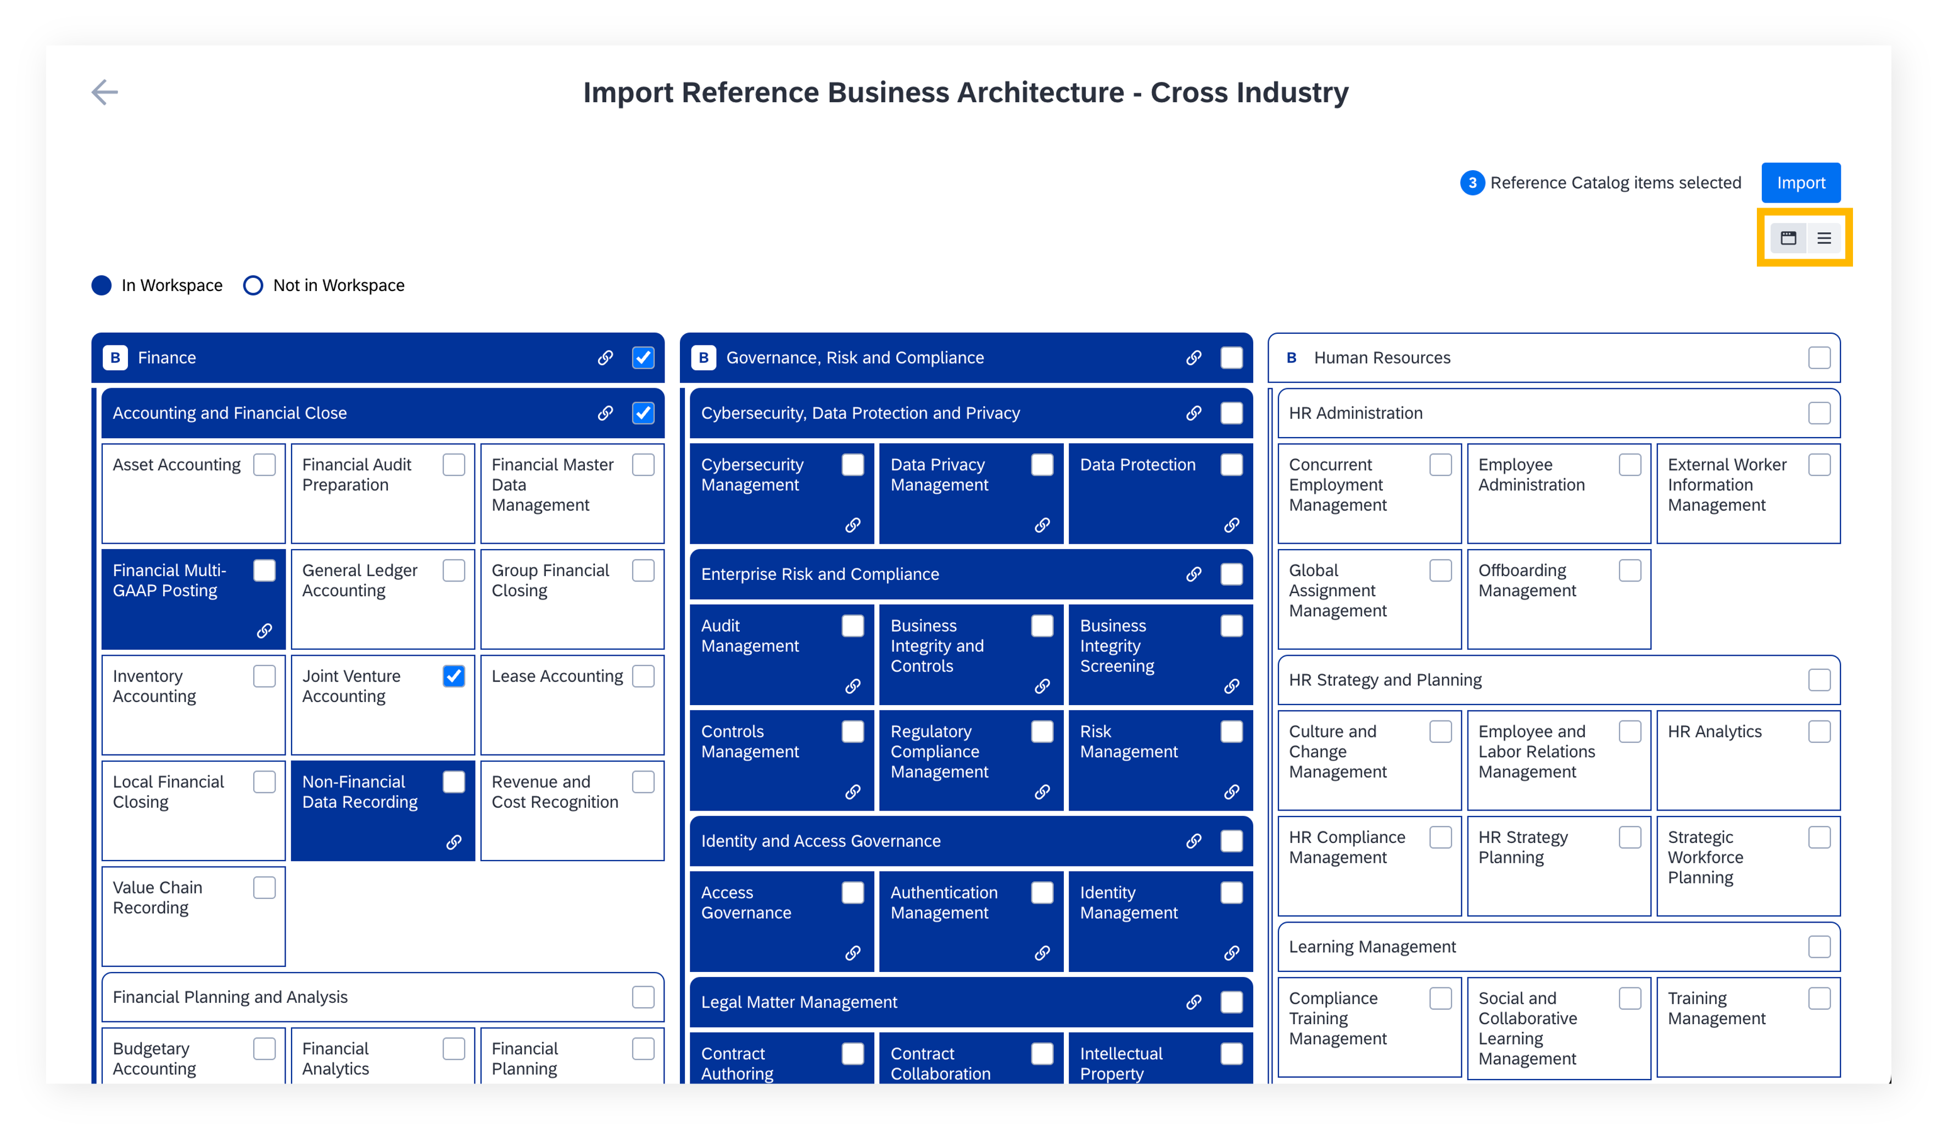Open Accounting and Financial Close link icon
The height and width of the screenshot is (1140, 1948).
pyautogui.click(x=605, y=413)
